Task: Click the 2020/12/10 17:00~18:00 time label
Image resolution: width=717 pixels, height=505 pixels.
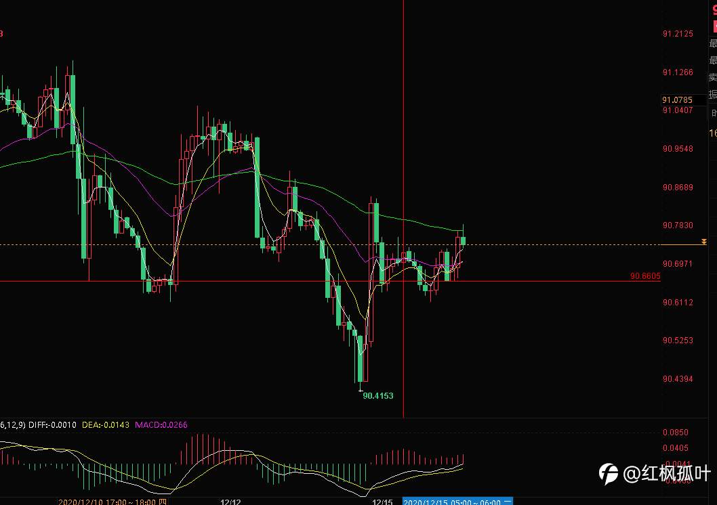Action: (x=112, y=502)
